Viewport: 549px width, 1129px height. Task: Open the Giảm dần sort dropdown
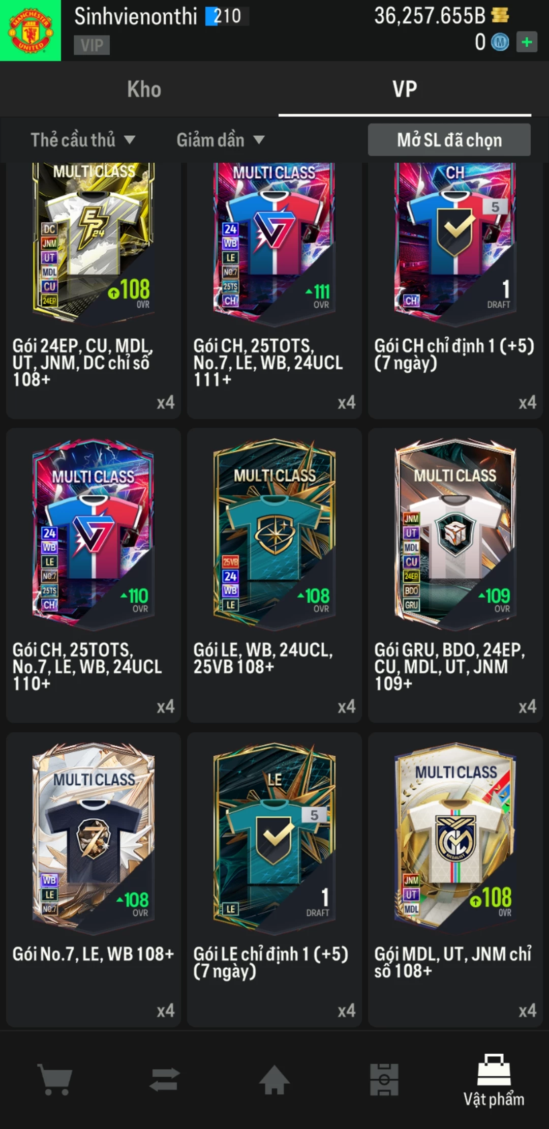pyautogui.click(x=221, y=140)
